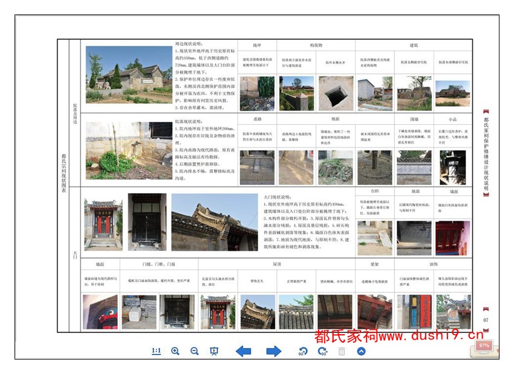Click the square well opening photo
The width and height of the screenshot is (514, 374).
336,93
